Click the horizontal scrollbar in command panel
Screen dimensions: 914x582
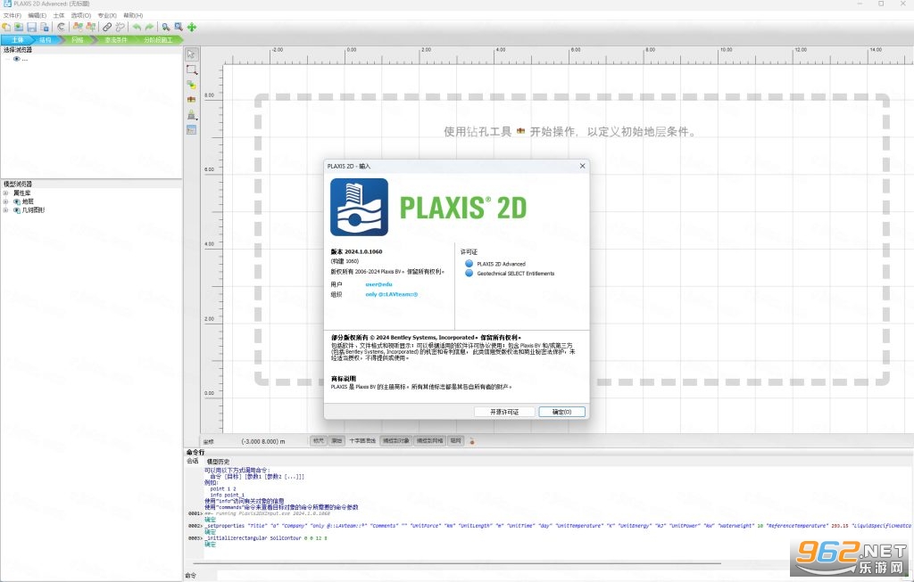(x=456, y=563)
